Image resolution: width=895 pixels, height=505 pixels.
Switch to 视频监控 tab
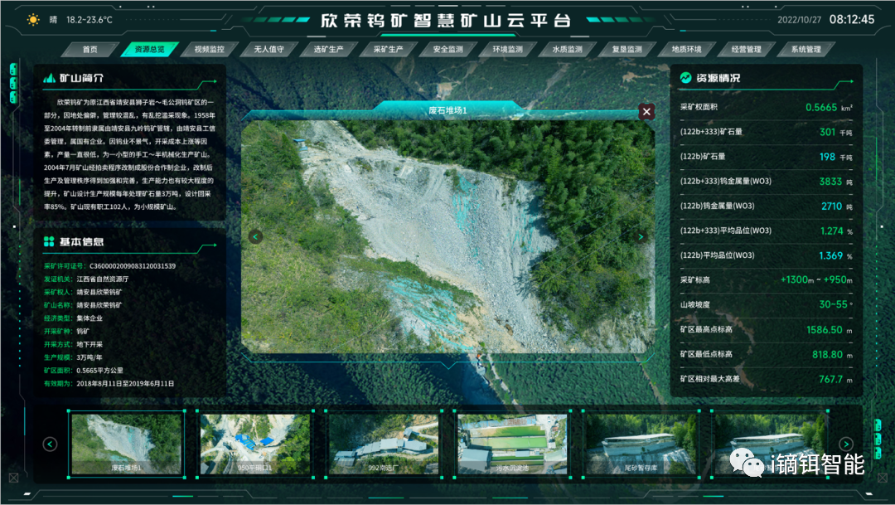coord(209,50)
